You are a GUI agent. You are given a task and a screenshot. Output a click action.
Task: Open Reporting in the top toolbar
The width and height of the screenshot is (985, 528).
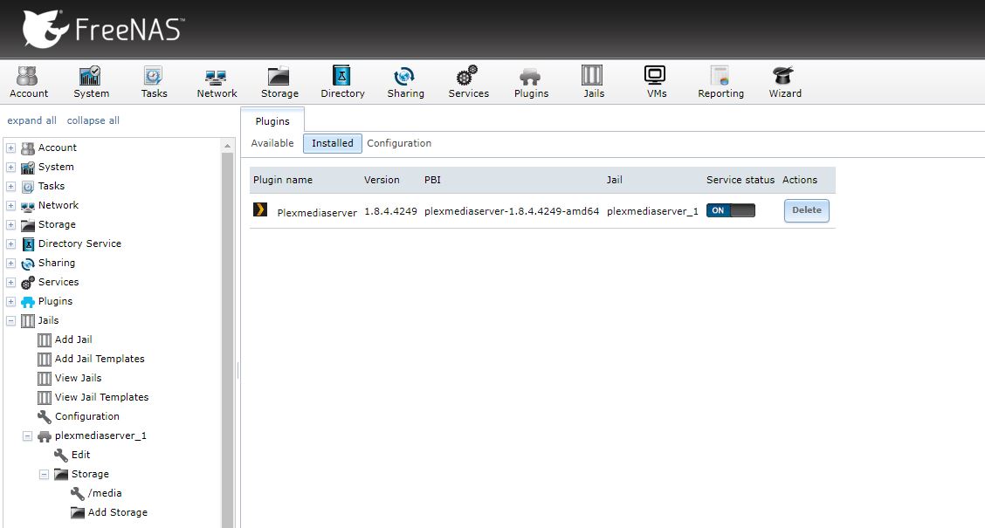720,82
